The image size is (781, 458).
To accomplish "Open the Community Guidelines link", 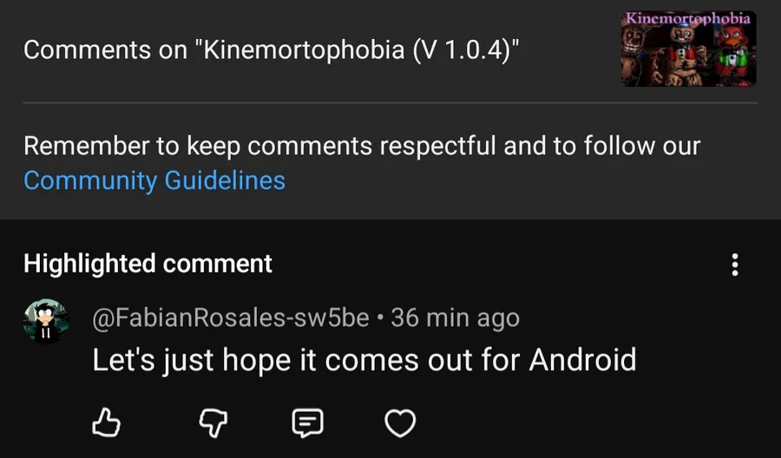I will tap(154, 180).
